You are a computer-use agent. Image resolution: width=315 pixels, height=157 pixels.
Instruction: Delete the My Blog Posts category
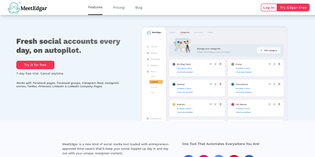[x=220, y=64]
